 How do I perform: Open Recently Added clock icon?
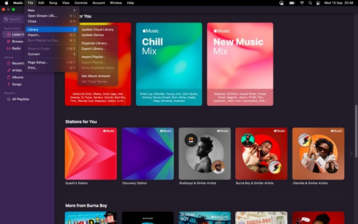point(9,63)
